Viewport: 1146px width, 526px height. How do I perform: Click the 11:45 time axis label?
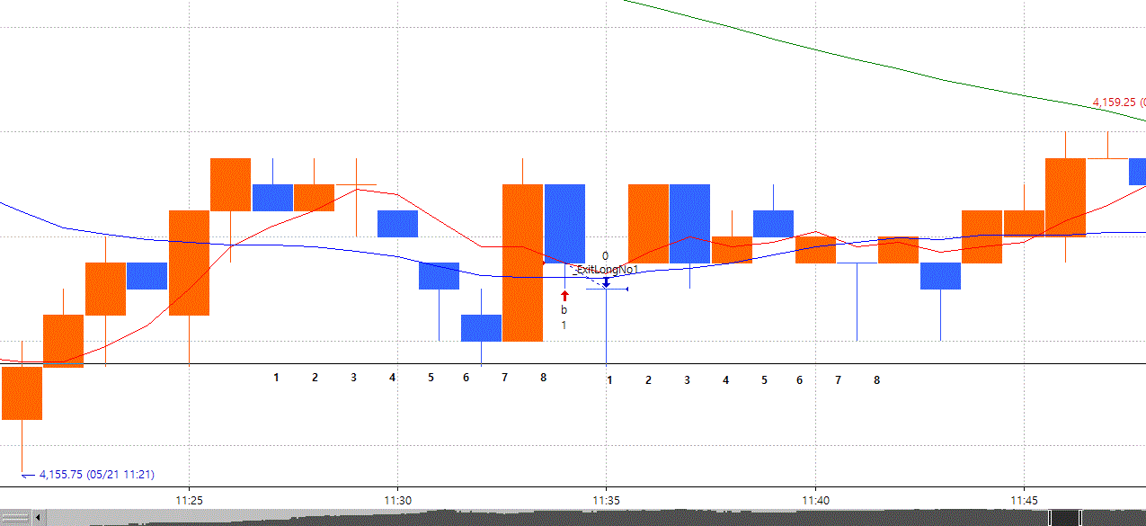[1024, 500]
